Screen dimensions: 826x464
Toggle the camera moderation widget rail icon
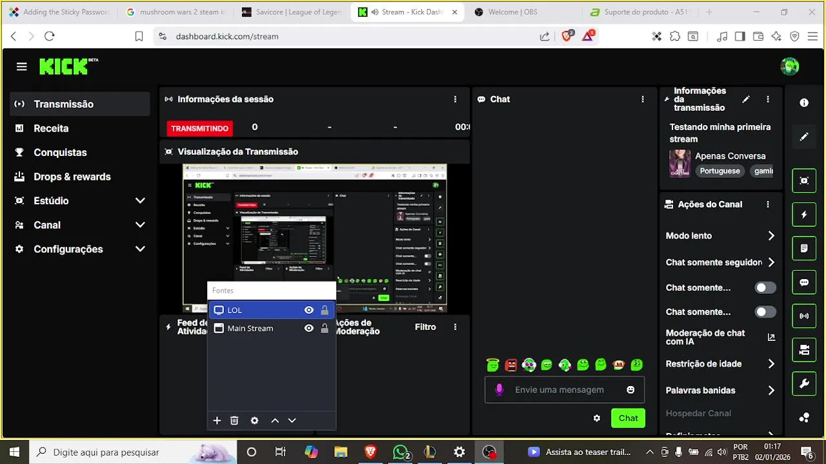pos(804,350)
